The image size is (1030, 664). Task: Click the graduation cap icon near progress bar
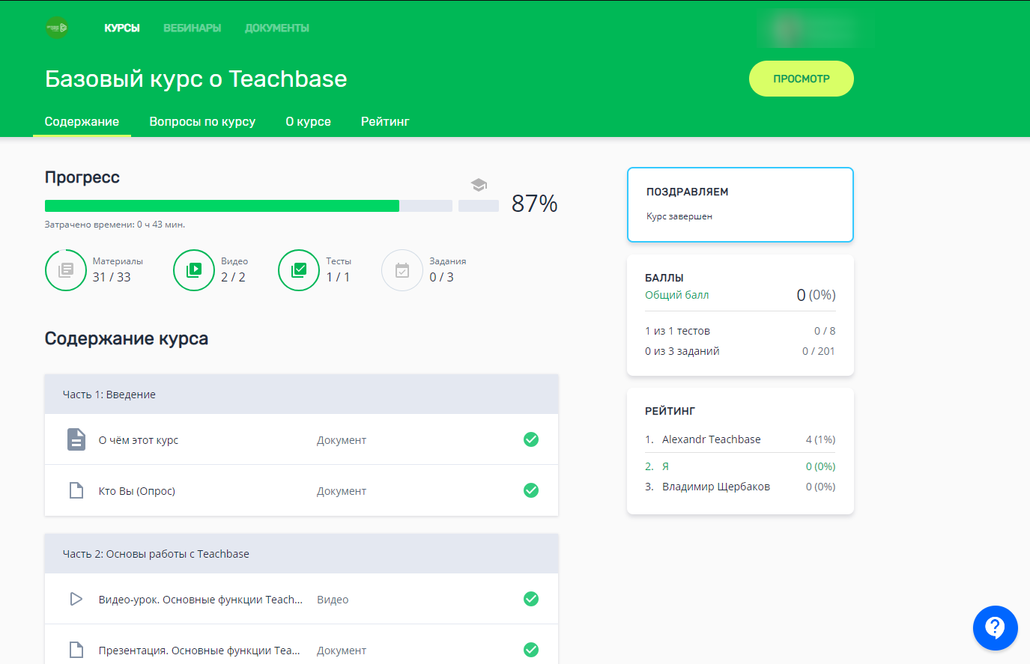(x=479, y=184)
